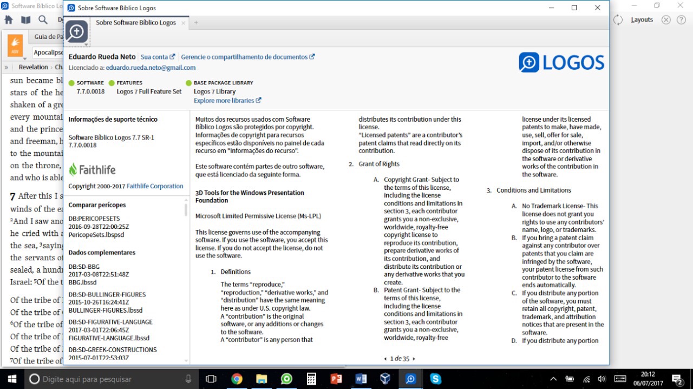Click the Logos panel menu icon
The height and width of the screenshot is (389, 693).
tap(77, 32)
